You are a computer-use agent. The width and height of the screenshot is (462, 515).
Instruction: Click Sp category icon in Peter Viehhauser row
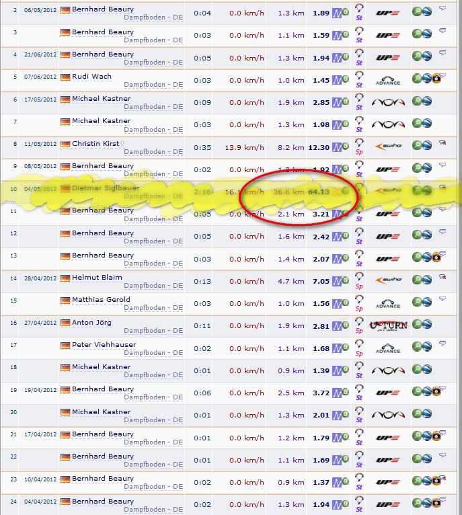point(359,348)
